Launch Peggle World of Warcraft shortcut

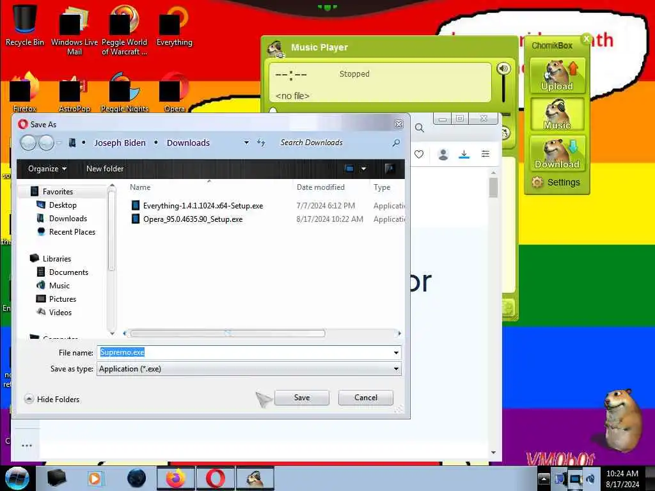click(124, 30)
